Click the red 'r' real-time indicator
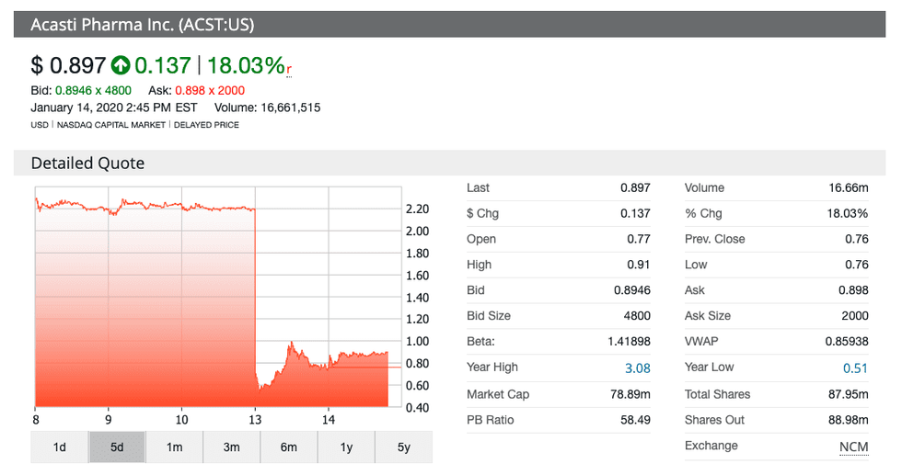Viewport: 902px width, 475px height. [289, 69]
